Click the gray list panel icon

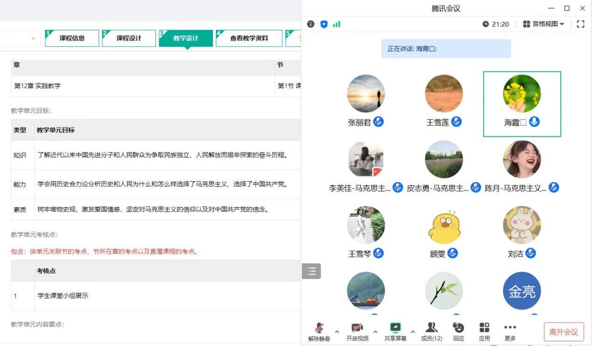(x=311, y=271)
